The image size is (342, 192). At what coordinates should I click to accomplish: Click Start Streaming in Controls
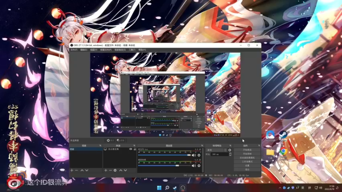click(x=247, y=150)
